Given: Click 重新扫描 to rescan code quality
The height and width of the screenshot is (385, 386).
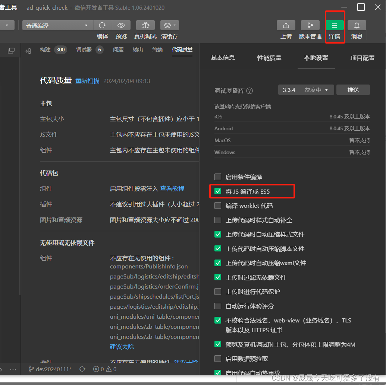Looking at the screenshot, I should pyautogui.click(x=87, y=80).
